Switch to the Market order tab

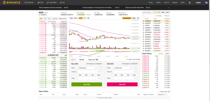tap(82, 60)
